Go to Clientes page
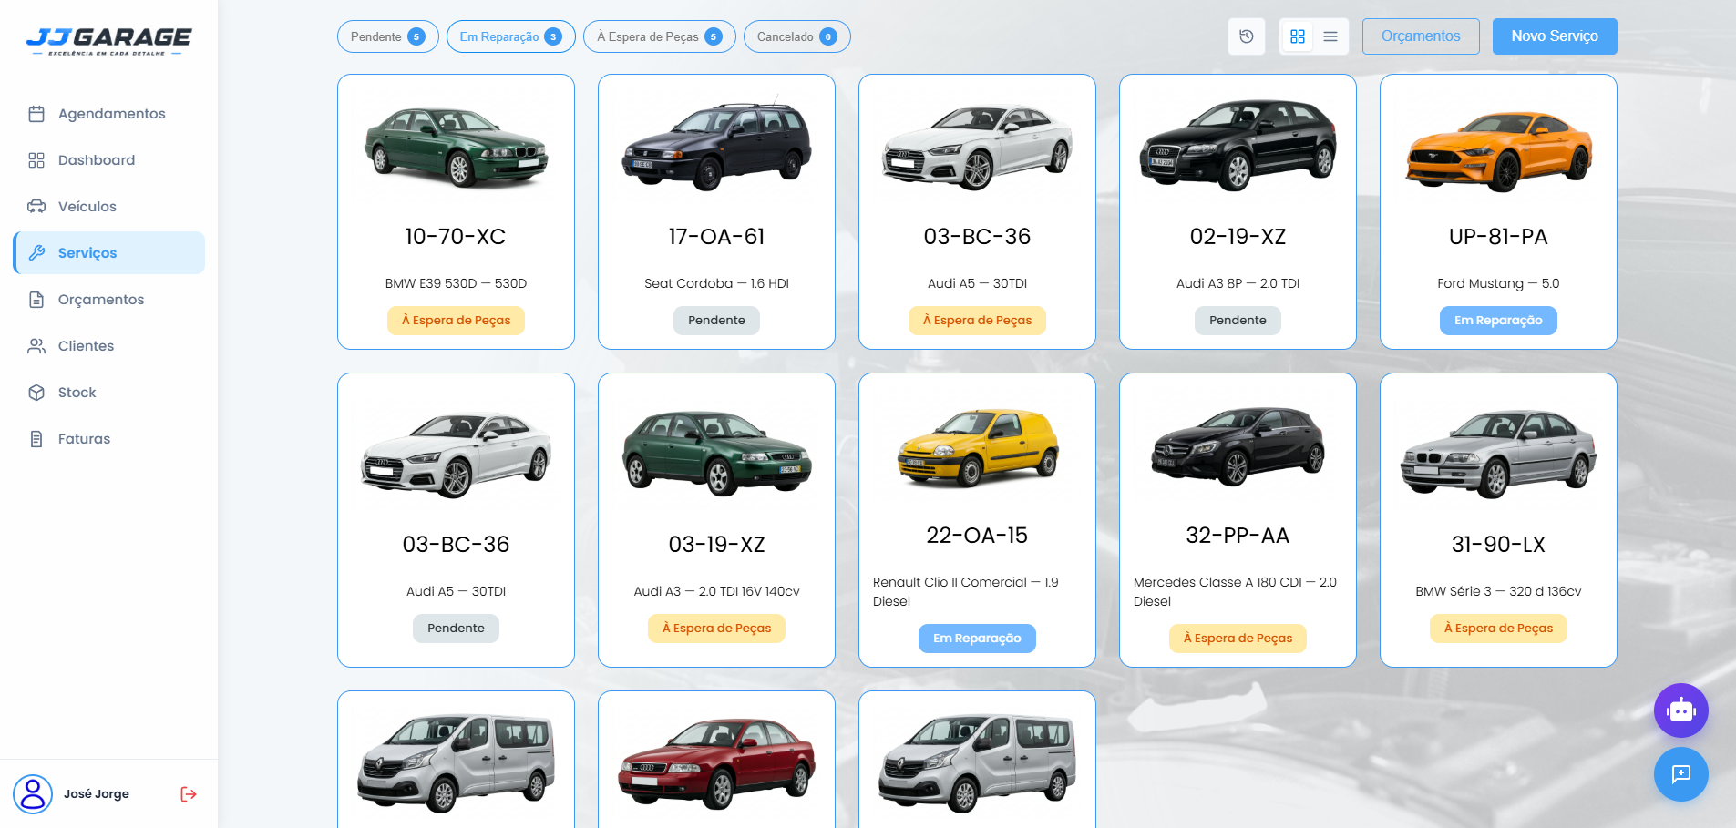This screenshot has width=1736, height=828. (x=109, y=346)
